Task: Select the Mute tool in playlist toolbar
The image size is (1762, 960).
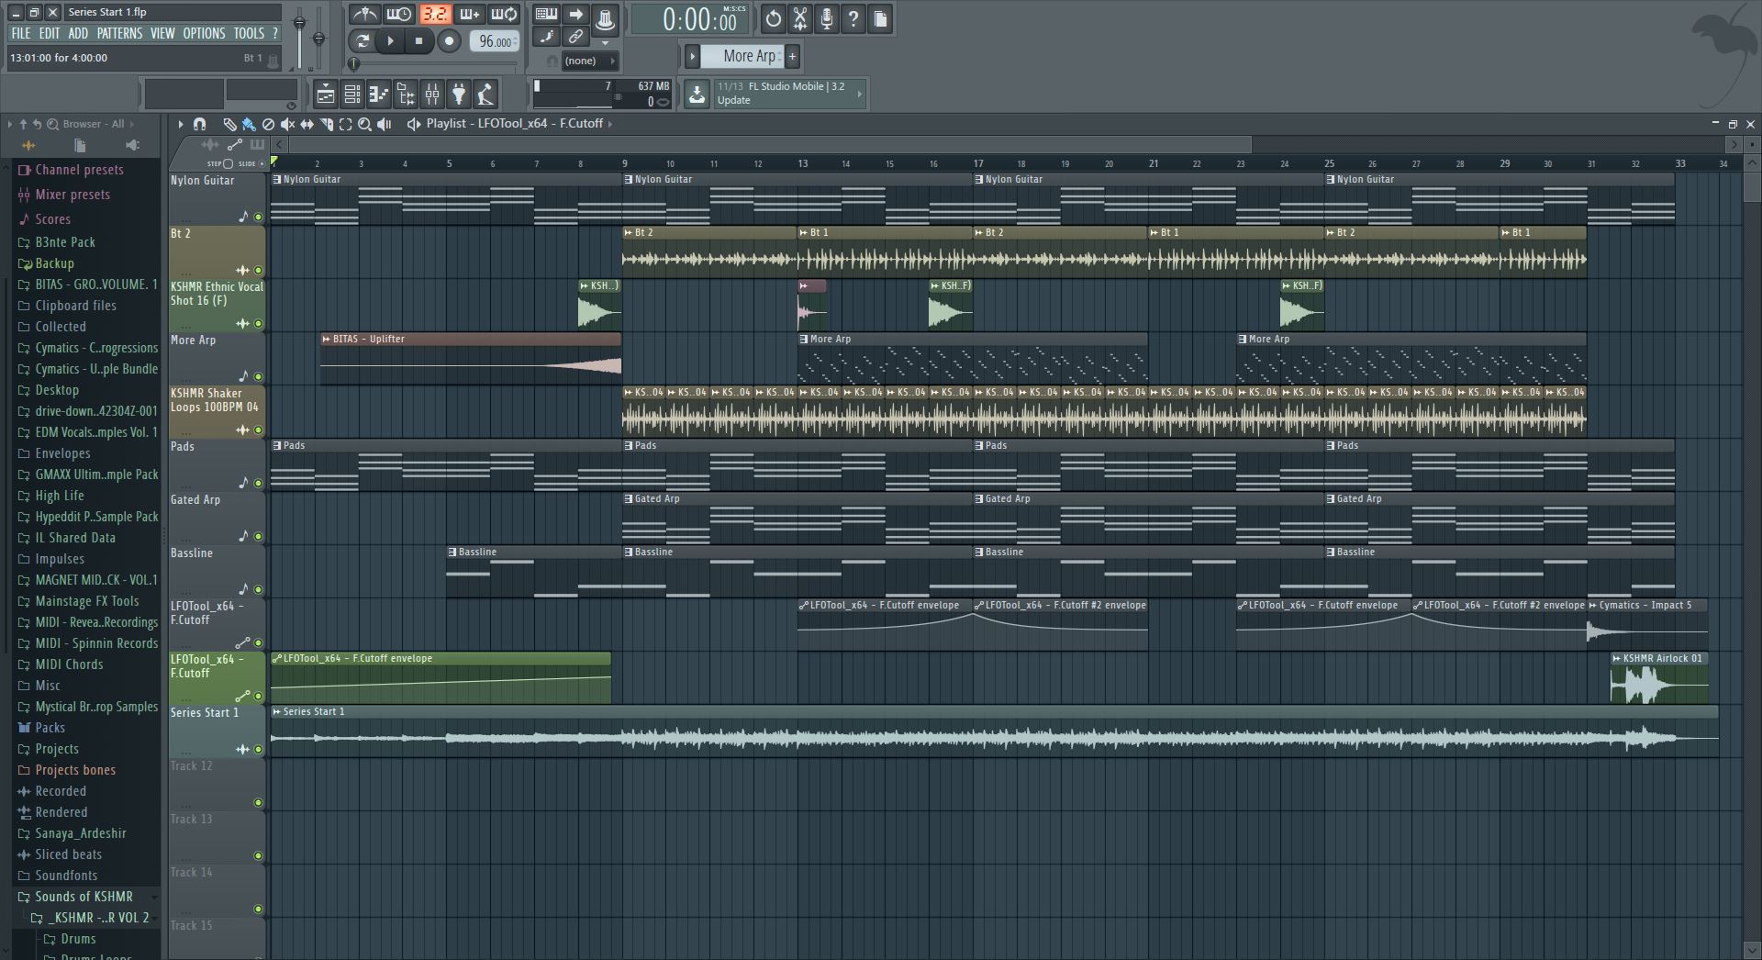Action: tap(287, 124)
